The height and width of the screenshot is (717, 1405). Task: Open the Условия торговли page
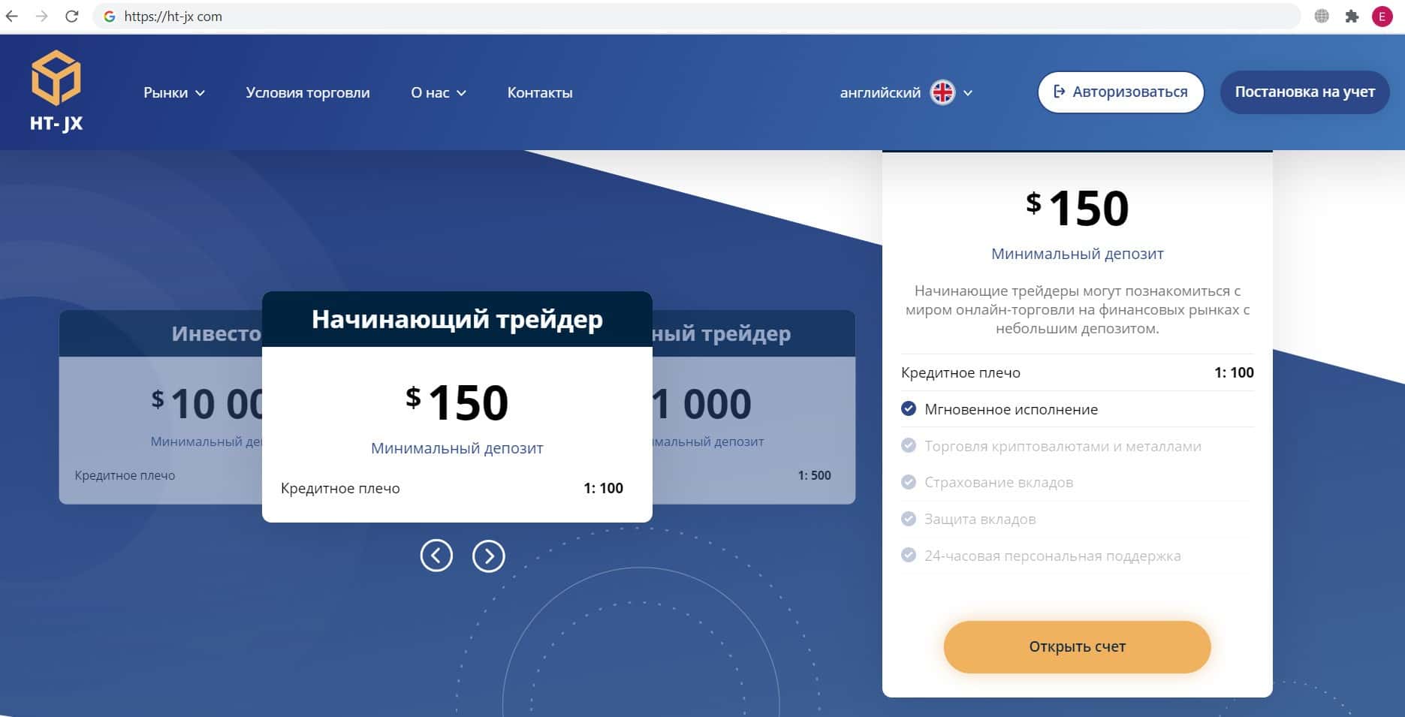pyautogui.click(x=308, y=92)
